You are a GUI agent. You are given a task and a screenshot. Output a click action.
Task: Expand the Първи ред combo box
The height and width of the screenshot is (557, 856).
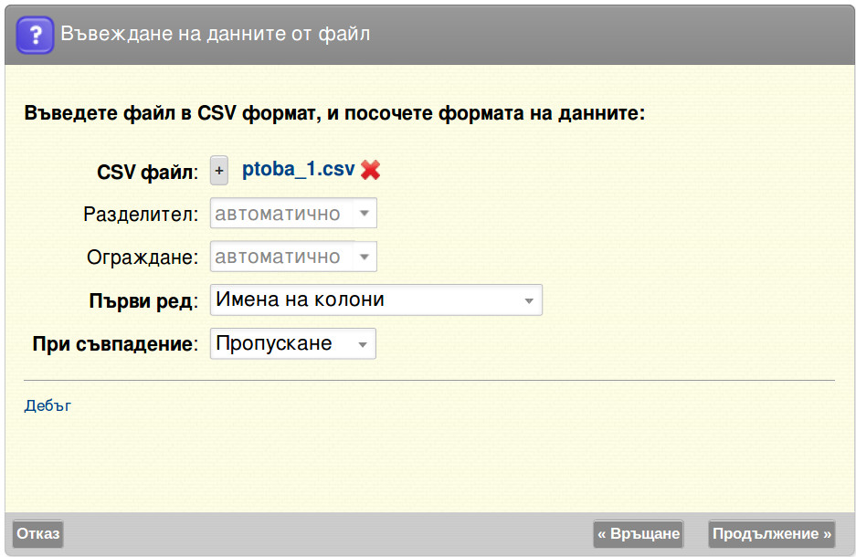coord(376,300)
